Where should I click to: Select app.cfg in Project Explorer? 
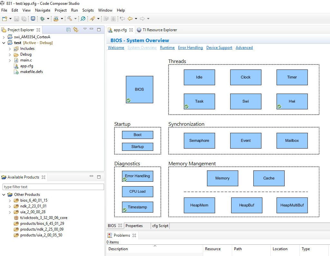pos(26,66)
